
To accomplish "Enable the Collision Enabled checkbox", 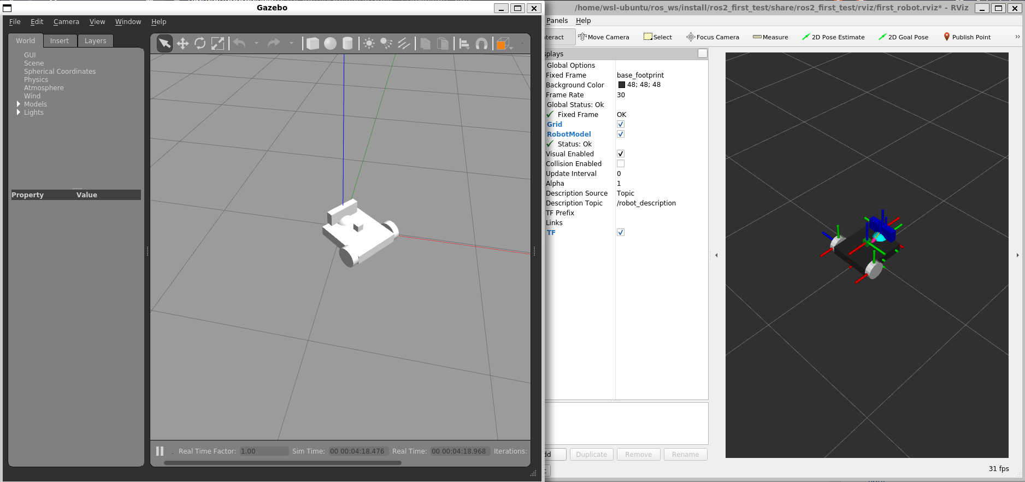I will (x=621, y=164).
